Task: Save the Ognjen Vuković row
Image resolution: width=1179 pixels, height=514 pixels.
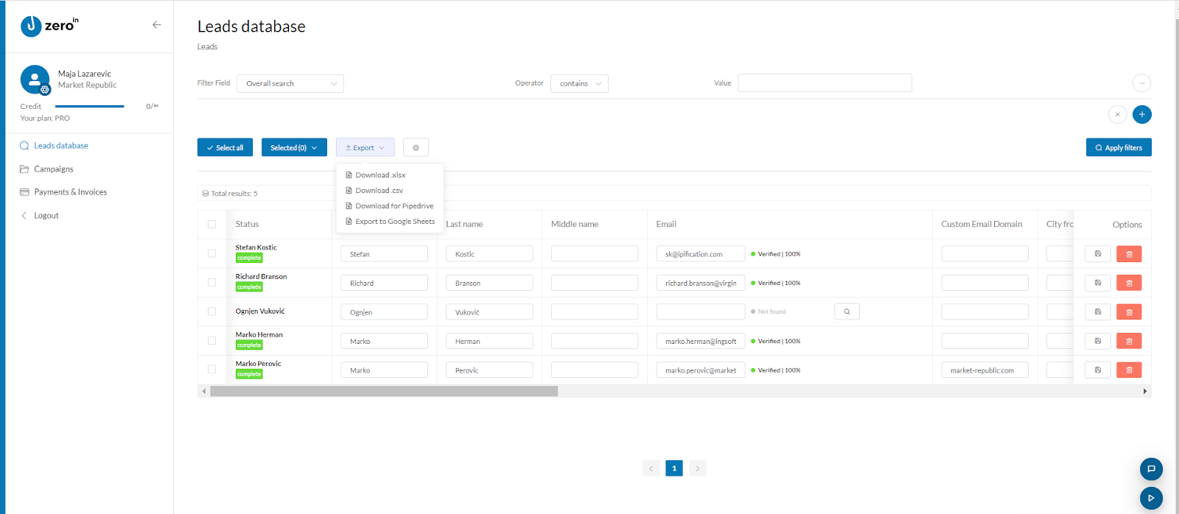Action: 1098,312
